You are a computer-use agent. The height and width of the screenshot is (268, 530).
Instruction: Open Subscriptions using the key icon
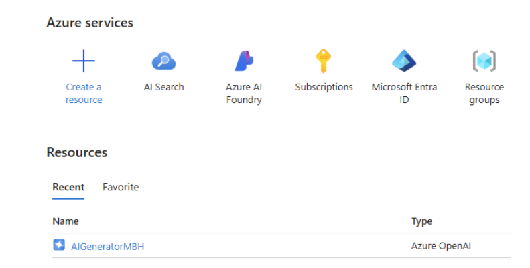(324, 61)
